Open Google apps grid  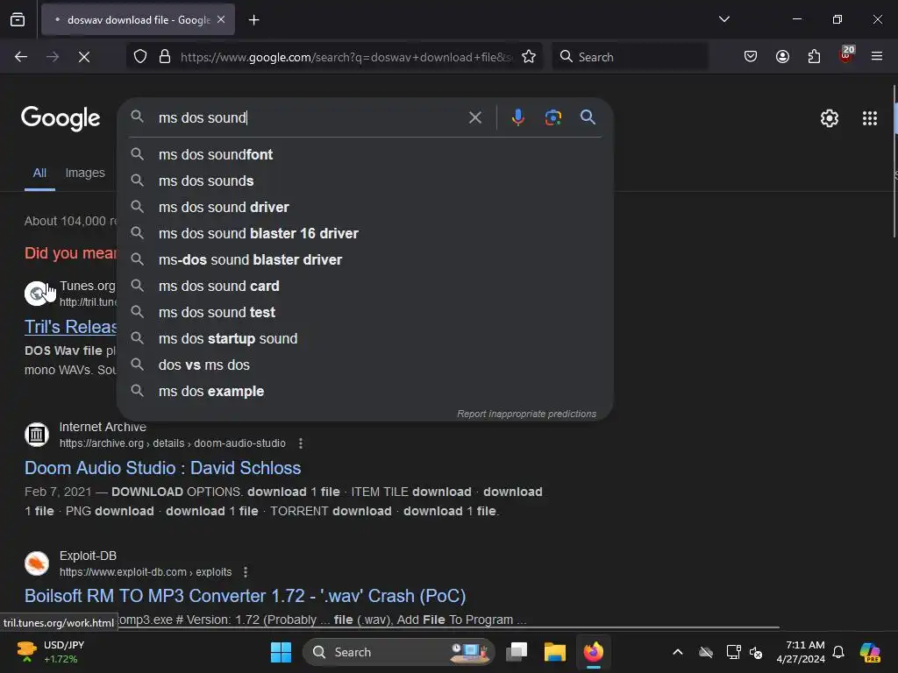(x=869, y=118)
